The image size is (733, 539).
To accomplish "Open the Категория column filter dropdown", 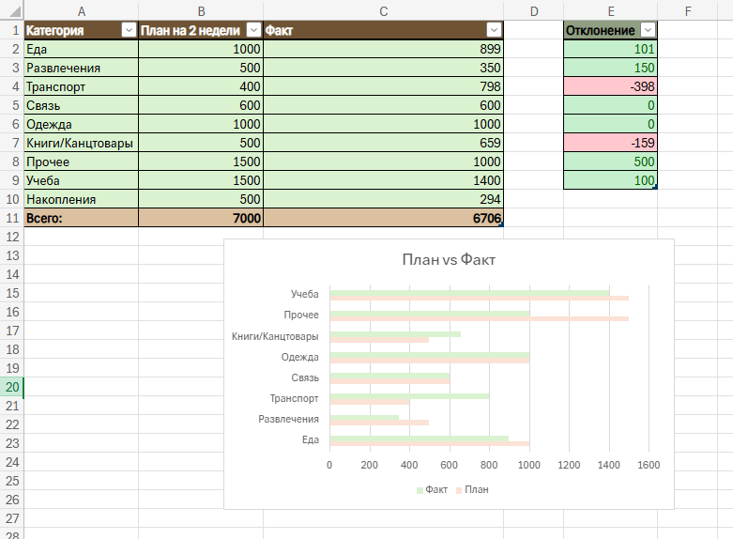I will [x=129, y=30].
